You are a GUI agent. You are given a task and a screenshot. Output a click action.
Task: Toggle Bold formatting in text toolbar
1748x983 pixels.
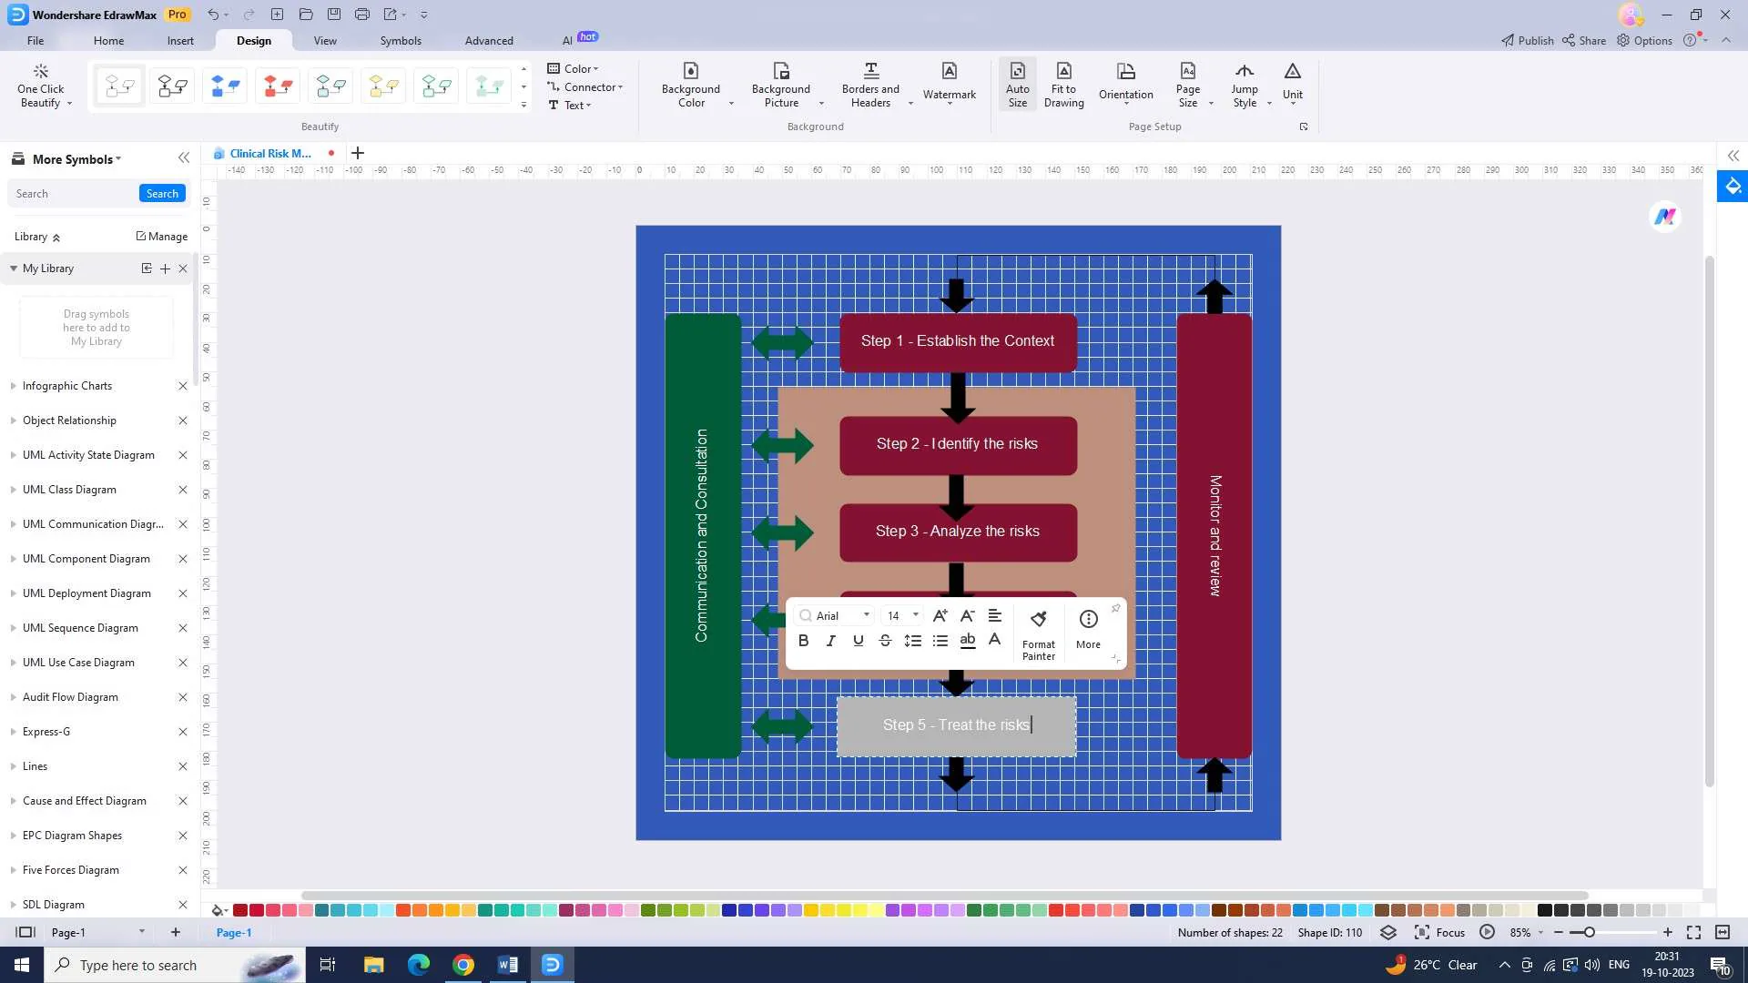805,641
